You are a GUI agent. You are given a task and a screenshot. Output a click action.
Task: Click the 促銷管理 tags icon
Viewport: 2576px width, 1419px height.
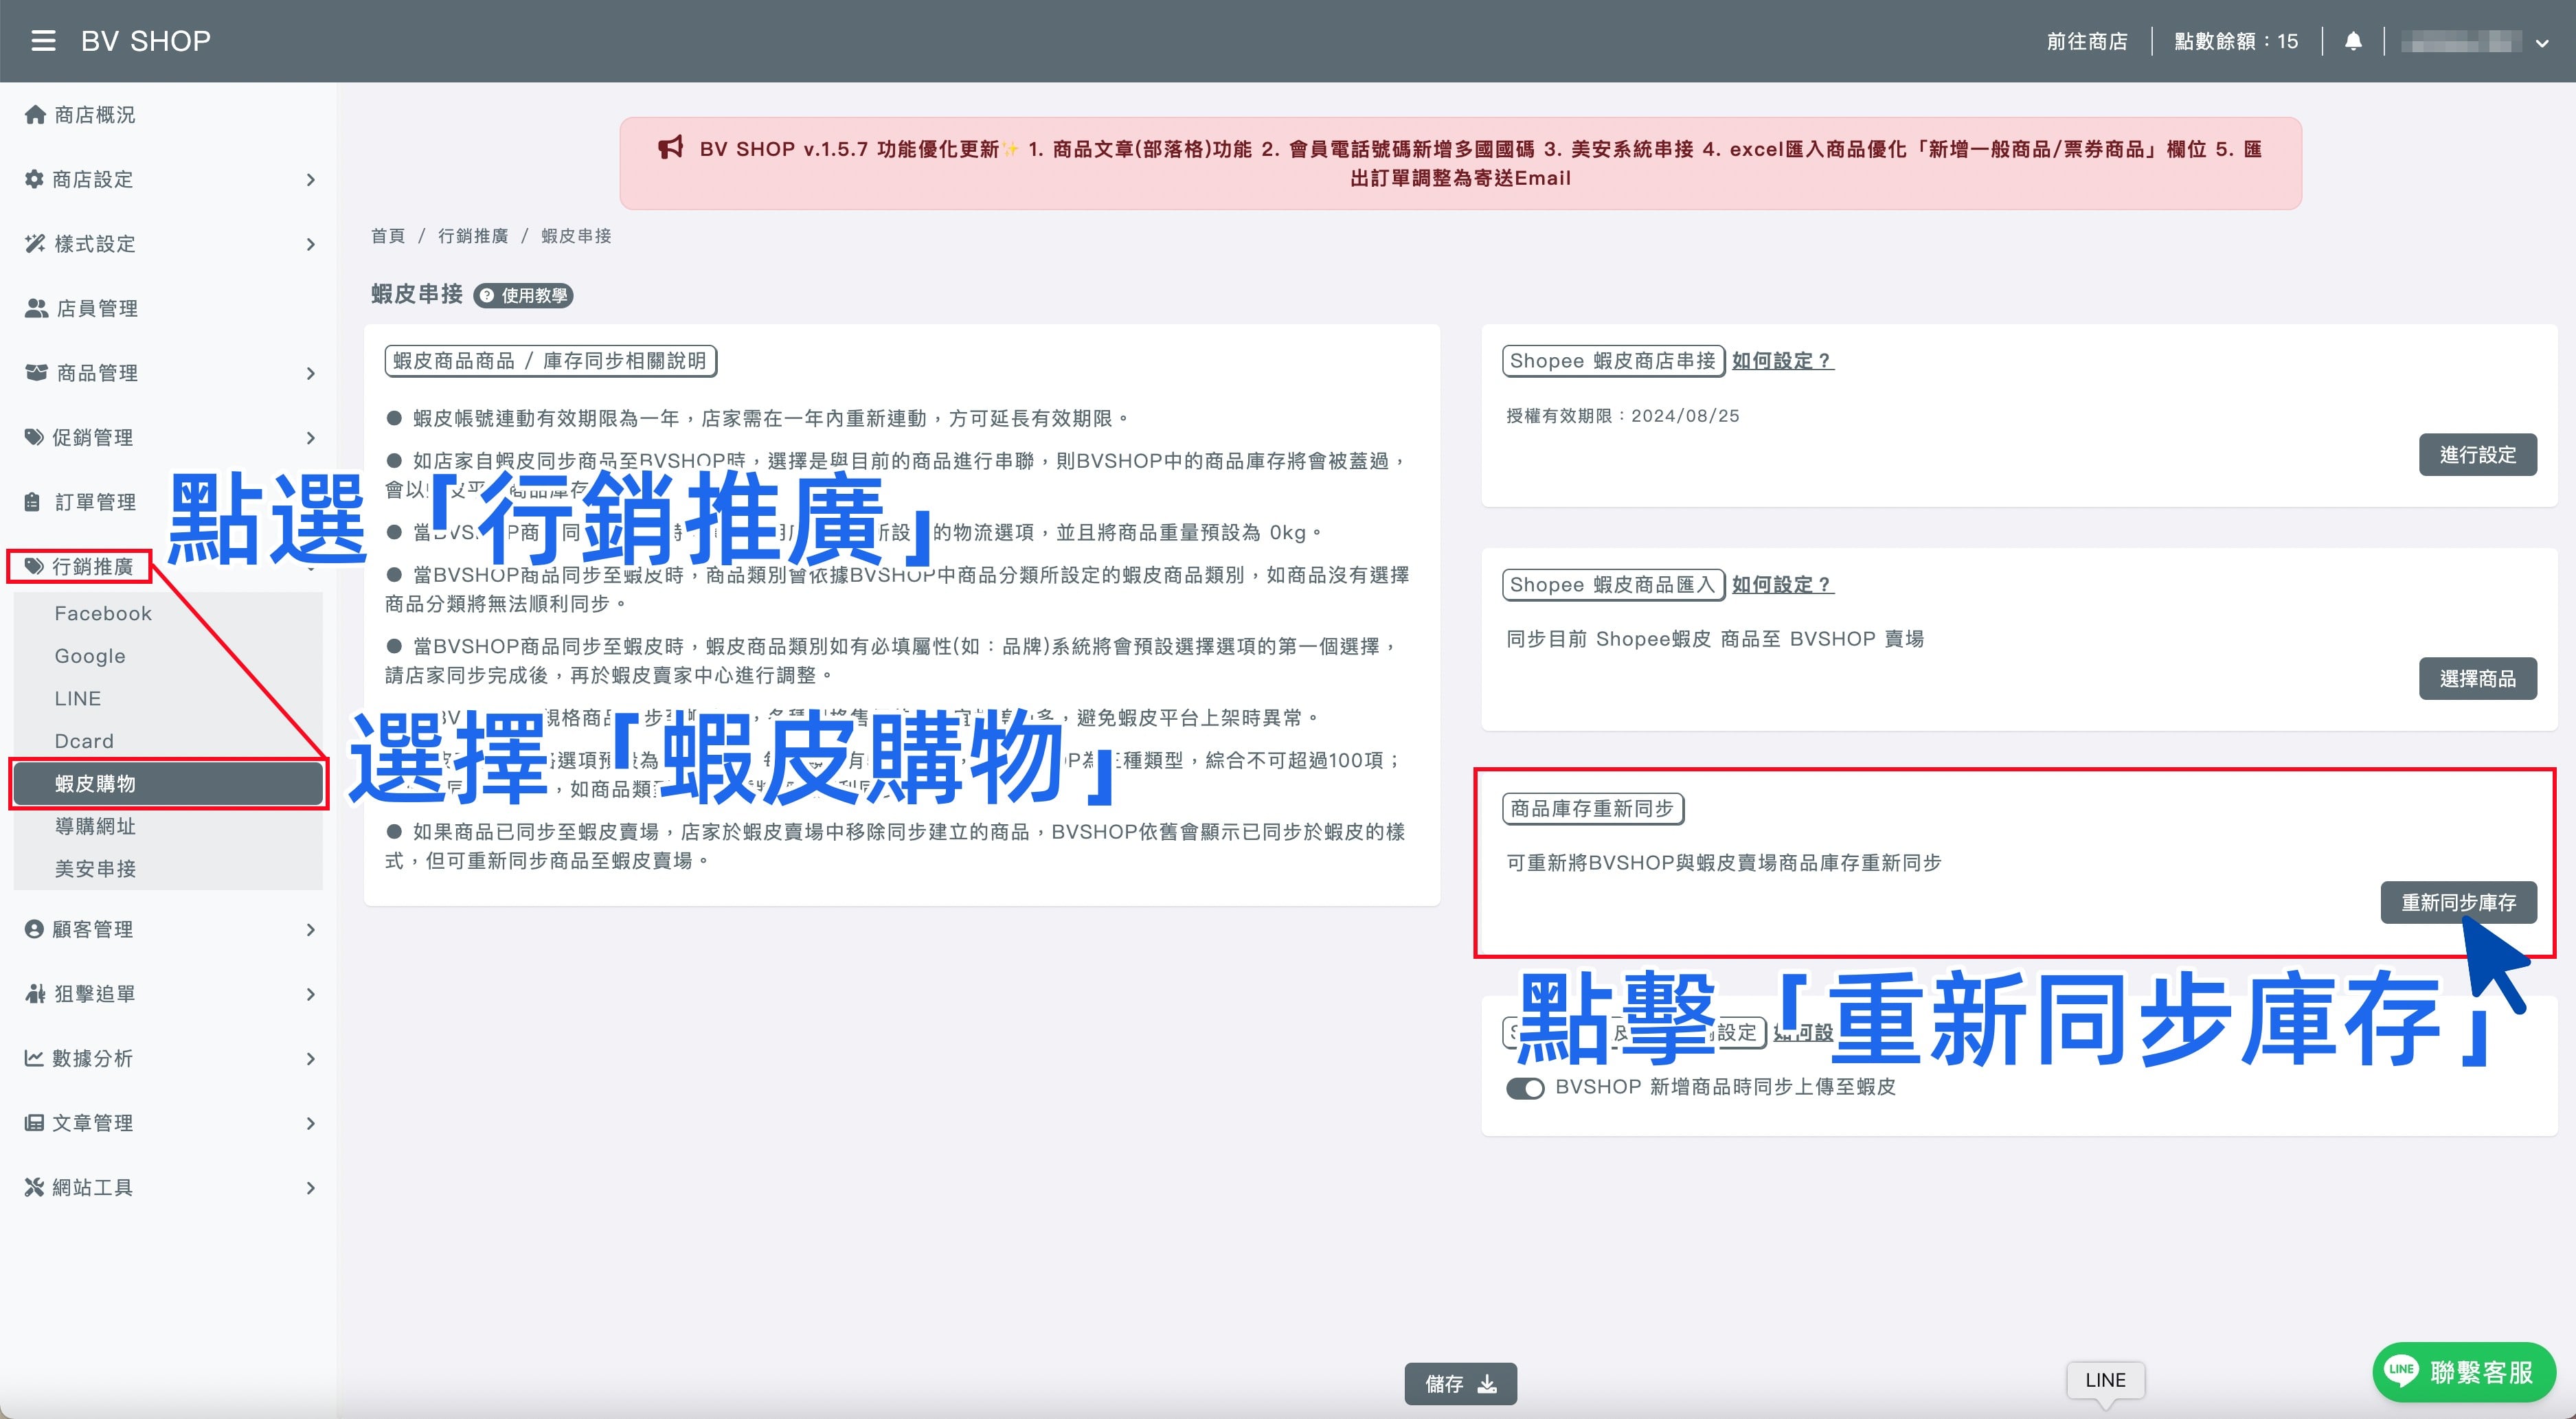34,437
